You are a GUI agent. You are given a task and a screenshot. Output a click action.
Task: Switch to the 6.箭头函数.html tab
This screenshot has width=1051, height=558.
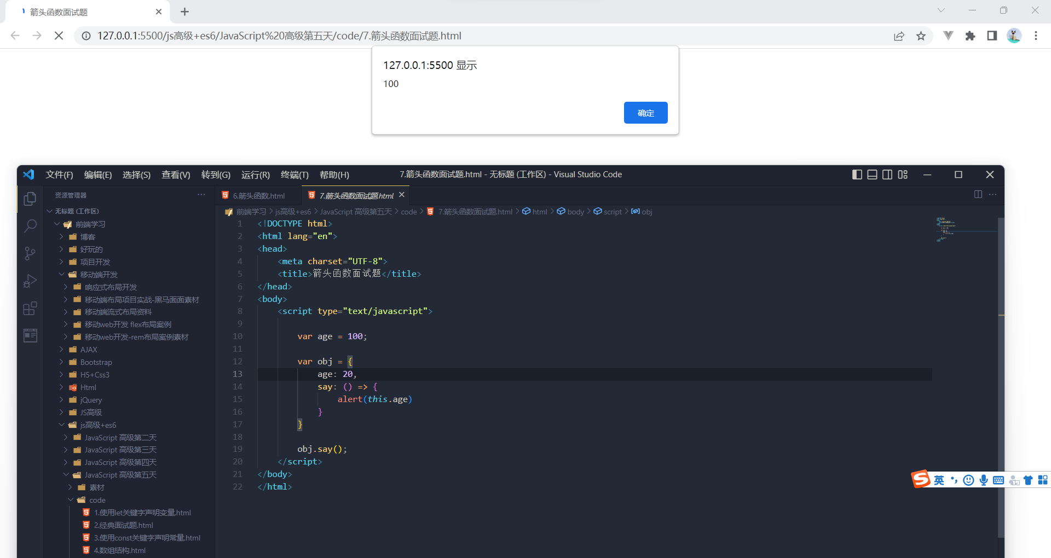coord(257,195)
